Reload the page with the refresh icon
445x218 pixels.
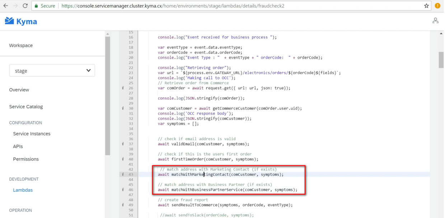click(25, 6)
